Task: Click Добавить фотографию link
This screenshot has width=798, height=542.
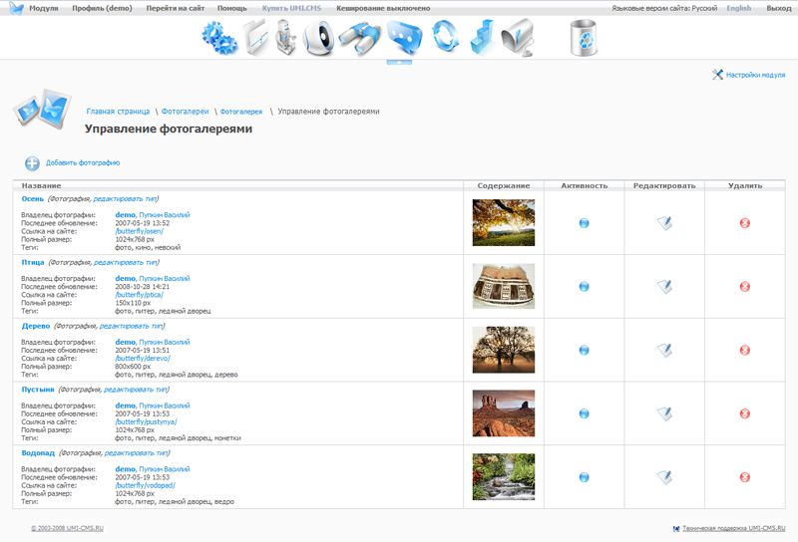Action: coord(83,162)
